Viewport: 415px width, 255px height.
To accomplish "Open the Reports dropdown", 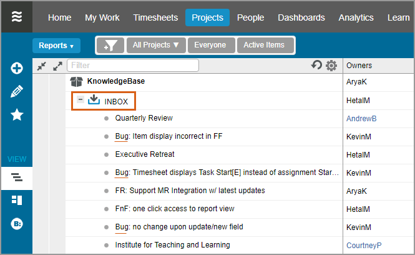I will [56, 46].
